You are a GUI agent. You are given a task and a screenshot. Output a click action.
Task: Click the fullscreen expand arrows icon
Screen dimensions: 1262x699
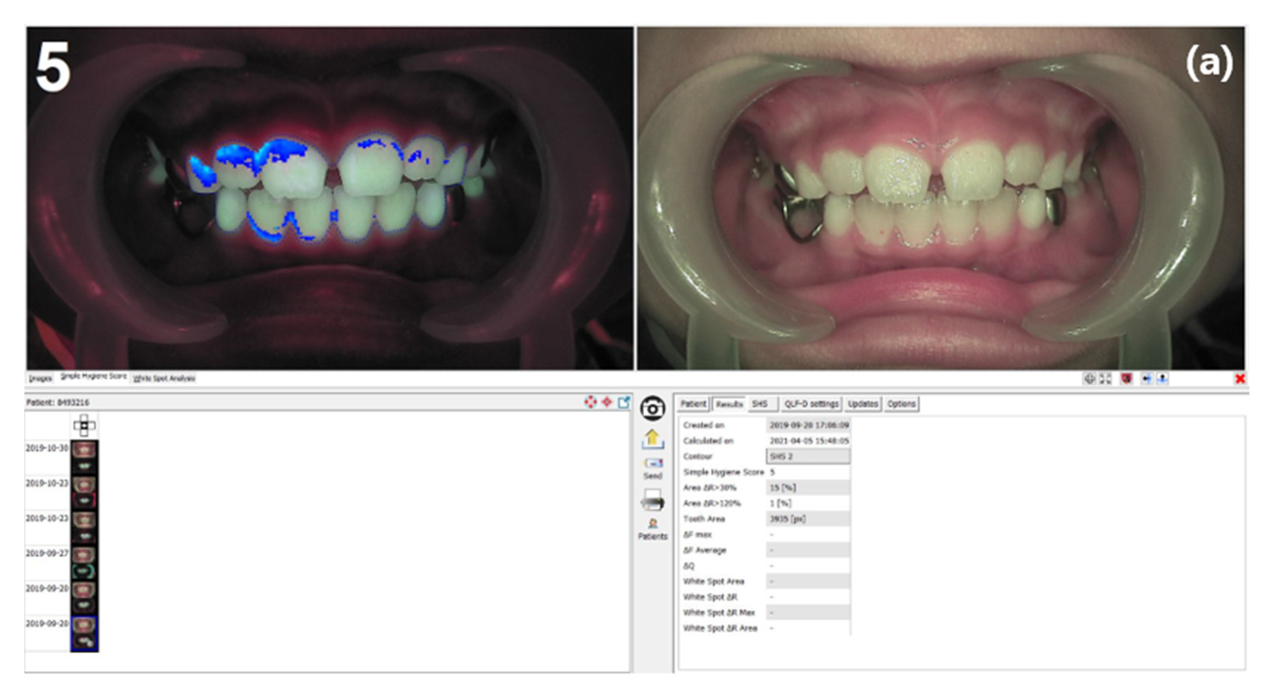(1105, 379)
